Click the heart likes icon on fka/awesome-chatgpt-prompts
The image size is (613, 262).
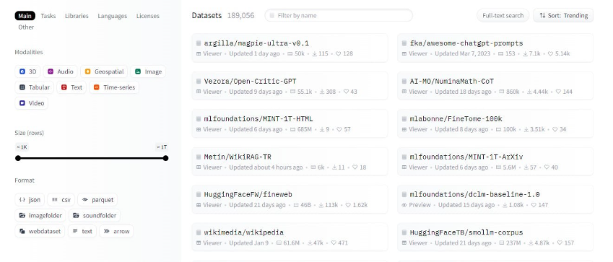[550, 53]
